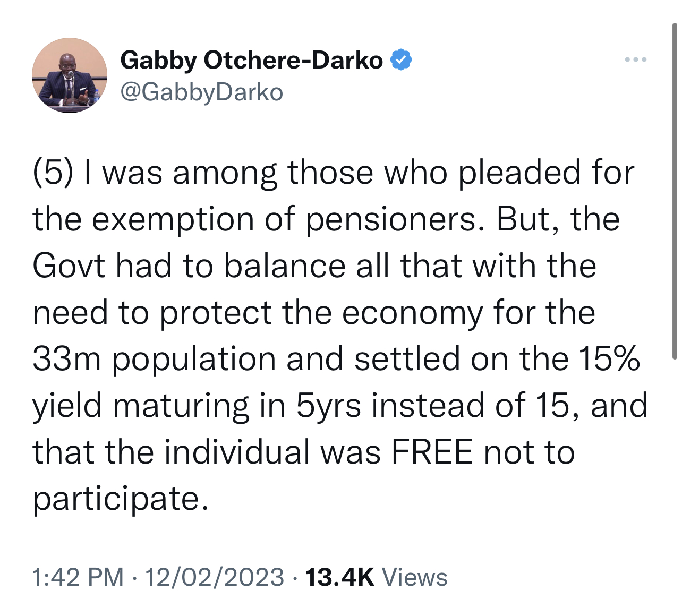Screen dimensions: 682x599
Task: Click the word pensioners in the tweet
Action: point(391,220)
